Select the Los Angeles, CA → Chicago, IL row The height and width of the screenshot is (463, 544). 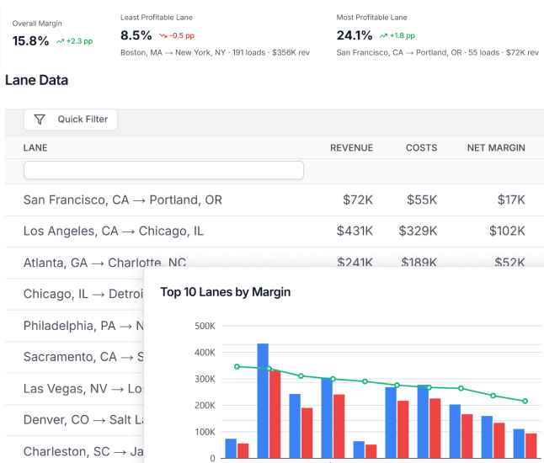(275, 231)
